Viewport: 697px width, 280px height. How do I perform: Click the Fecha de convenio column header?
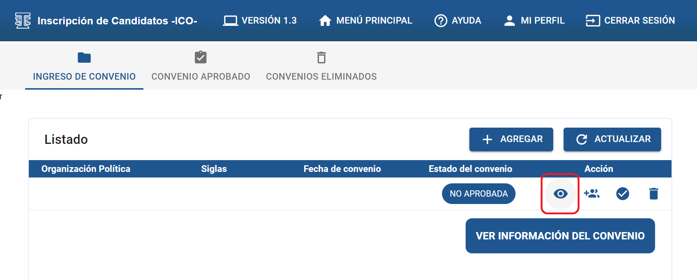click(x=342, y=169)
